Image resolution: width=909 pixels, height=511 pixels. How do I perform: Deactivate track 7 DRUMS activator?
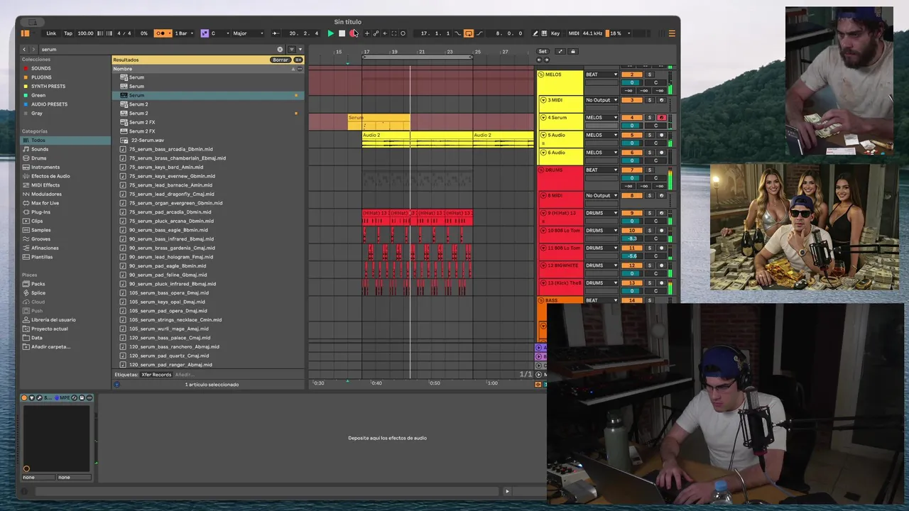coord(631,170)
